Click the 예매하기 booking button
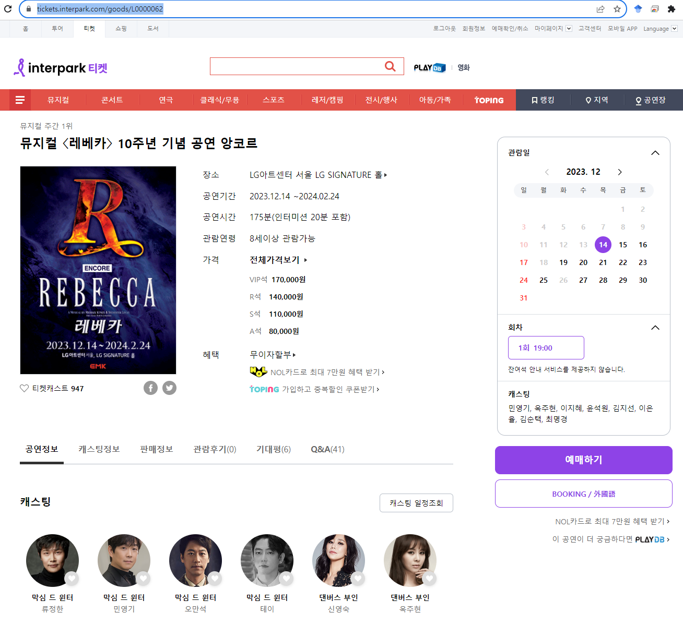Image resolution: width=683 pixels, height=625 pixels. 584,460
